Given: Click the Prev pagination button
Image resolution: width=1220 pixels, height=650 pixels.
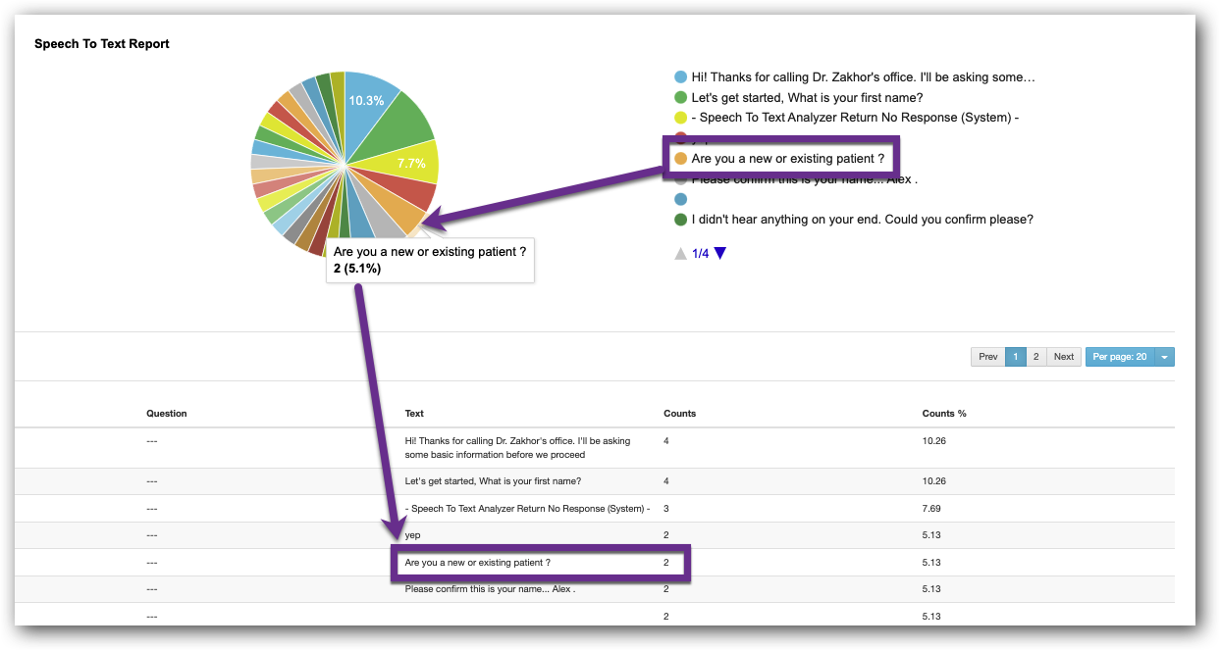Looking at the screenshot, I should point(988,357).
